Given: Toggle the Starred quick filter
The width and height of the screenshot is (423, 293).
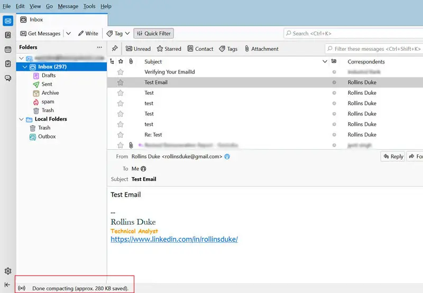Looking at the screenshot, I should click(x=169, y=49).
